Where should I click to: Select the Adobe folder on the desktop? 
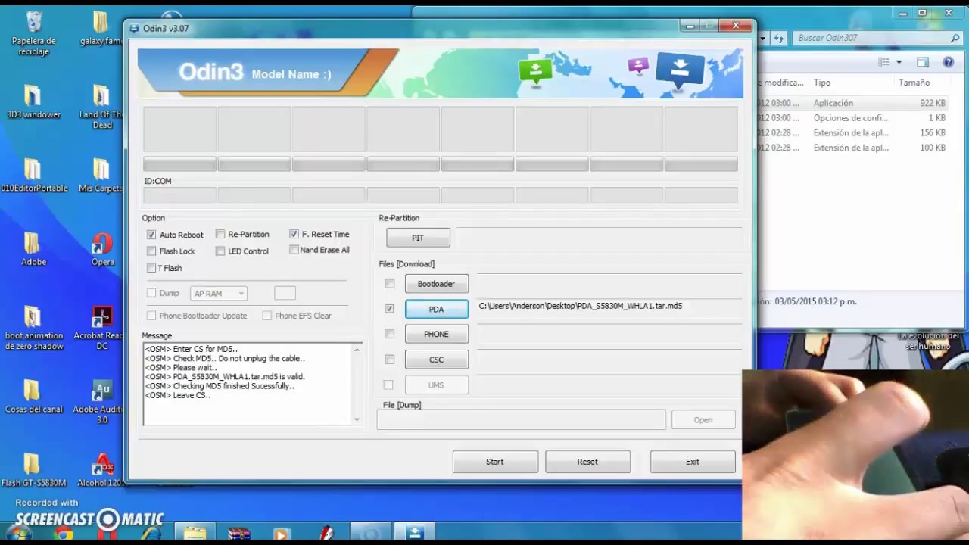click(x=33, y=249)
